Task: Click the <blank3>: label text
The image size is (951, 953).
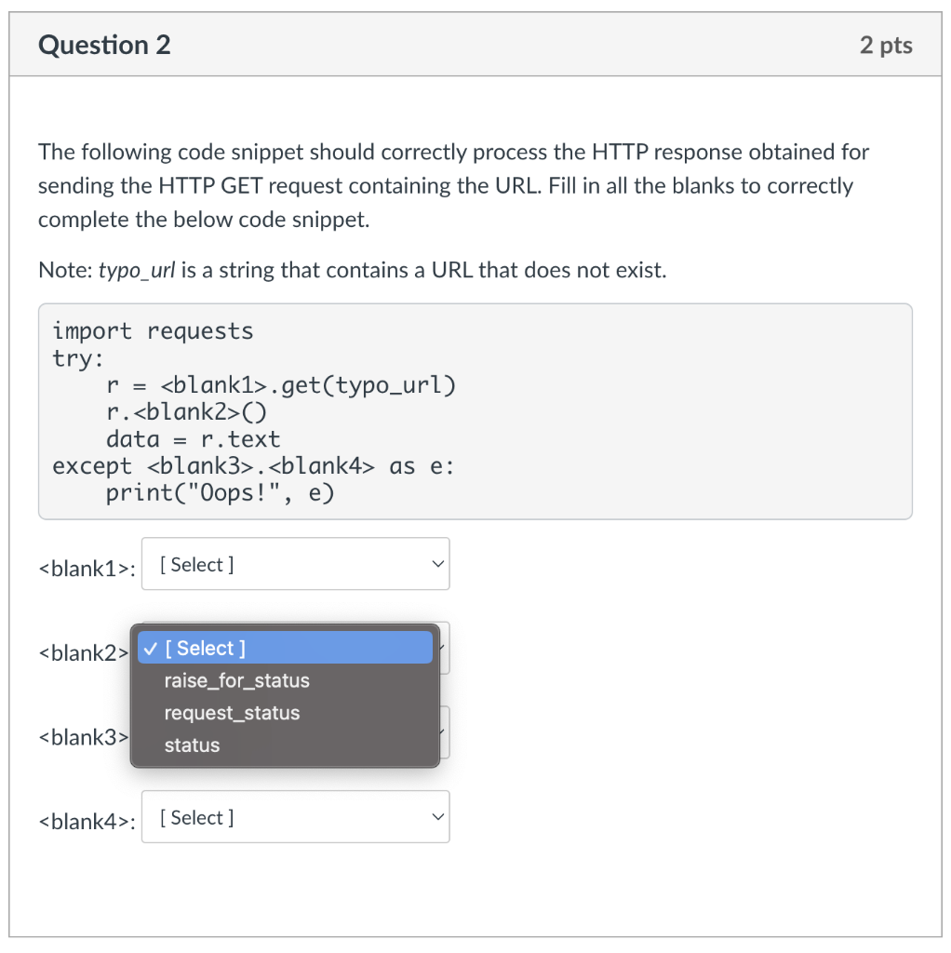Action: click(82, 737)
